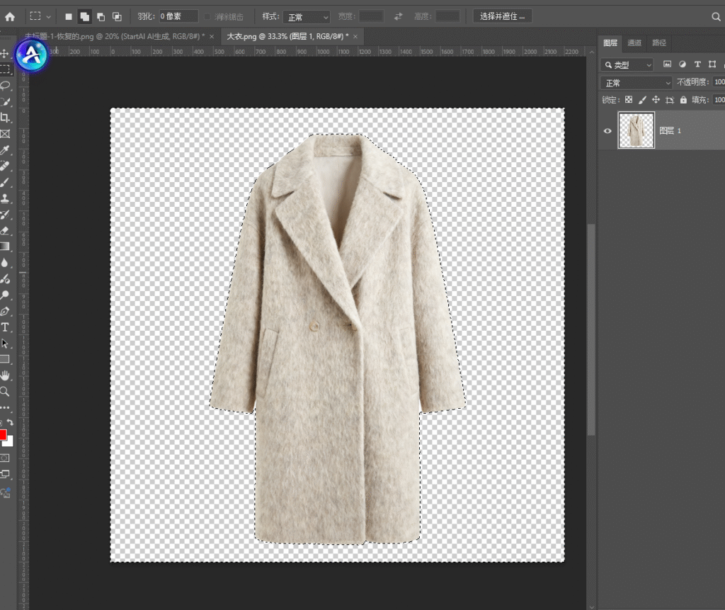
Task: Select the Crop tool
Action: tap(5, 118)
